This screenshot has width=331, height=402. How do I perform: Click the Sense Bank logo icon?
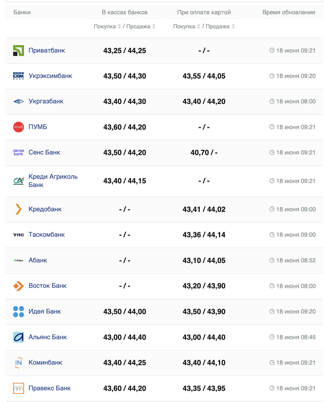(19, 152)
